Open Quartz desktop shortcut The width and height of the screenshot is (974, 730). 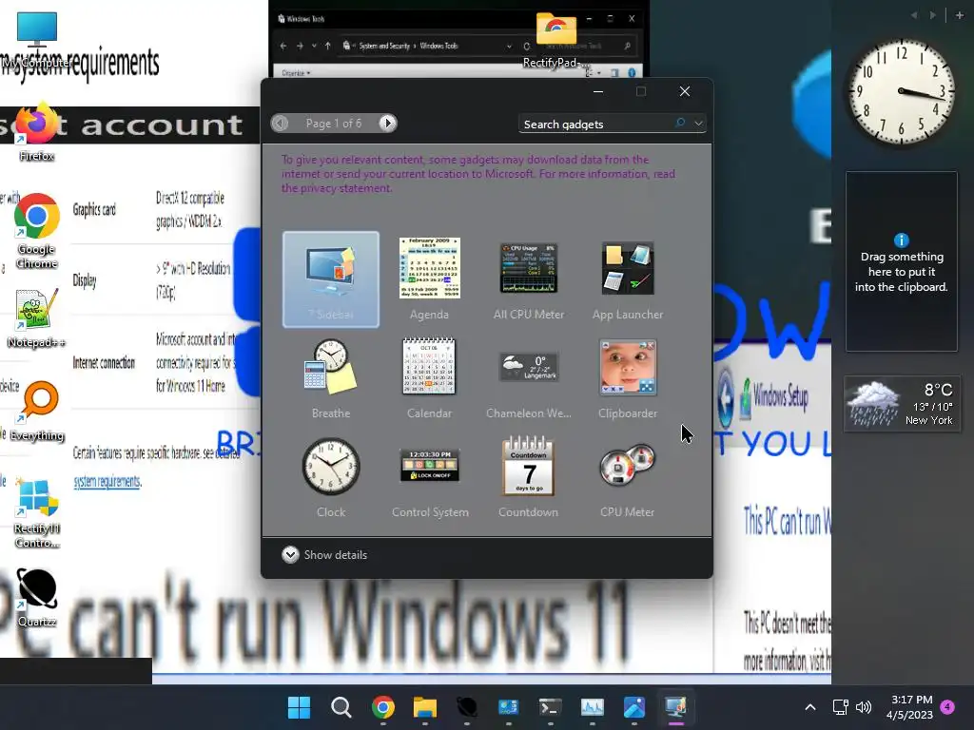pos(37,597)
